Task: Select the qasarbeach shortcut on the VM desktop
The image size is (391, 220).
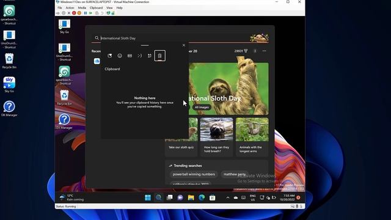Action: (64, 75)
